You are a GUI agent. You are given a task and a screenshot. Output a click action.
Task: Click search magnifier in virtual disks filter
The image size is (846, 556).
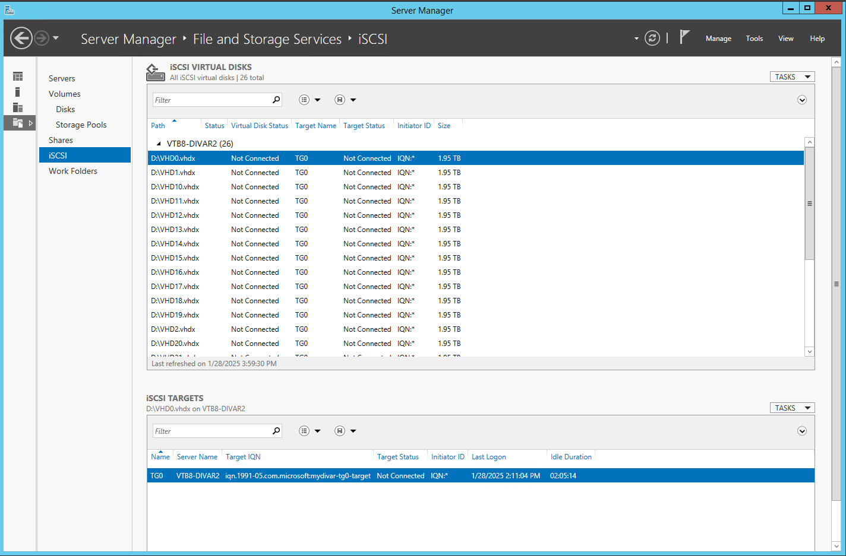point(276,100)
